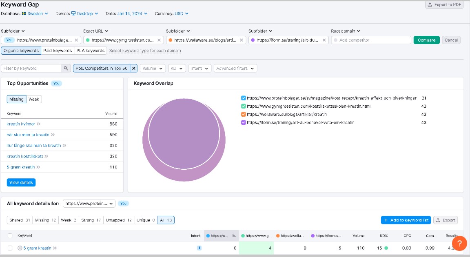Click the Export button in keyword table

tap(446, 220)
